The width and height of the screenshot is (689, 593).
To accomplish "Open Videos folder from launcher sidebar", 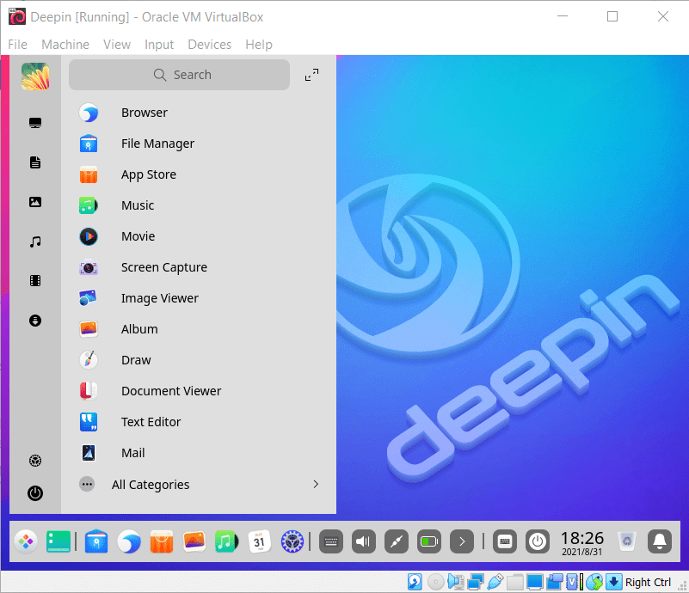I will tap(35, 281).
